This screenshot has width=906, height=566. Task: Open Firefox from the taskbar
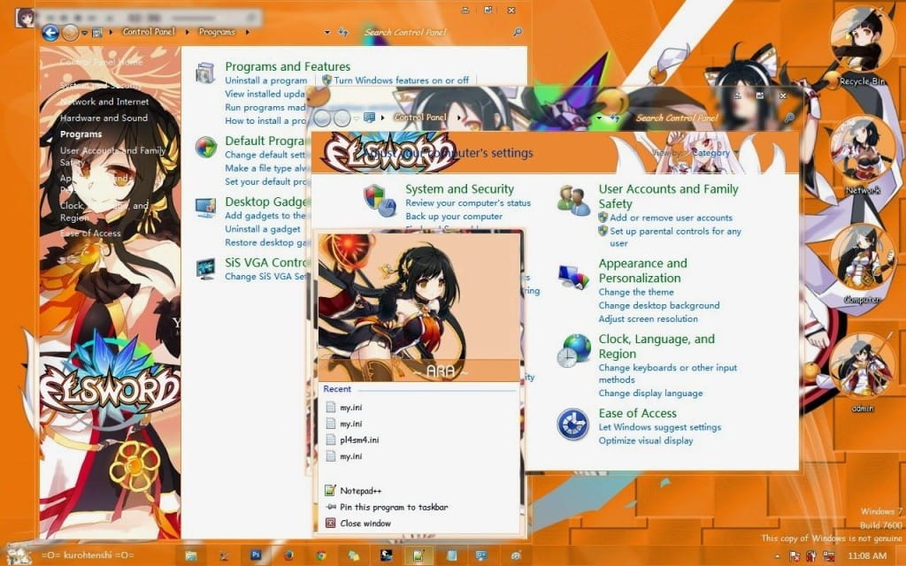tap(288, 555)
